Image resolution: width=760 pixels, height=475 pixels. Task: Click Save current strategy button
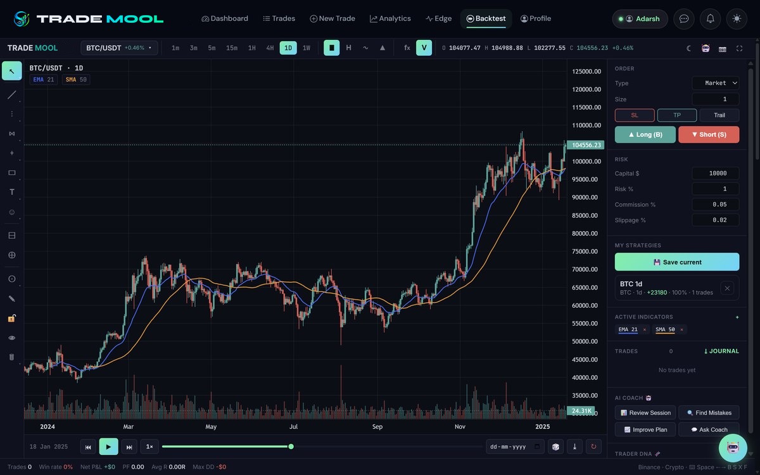click(x=677, y=262)
